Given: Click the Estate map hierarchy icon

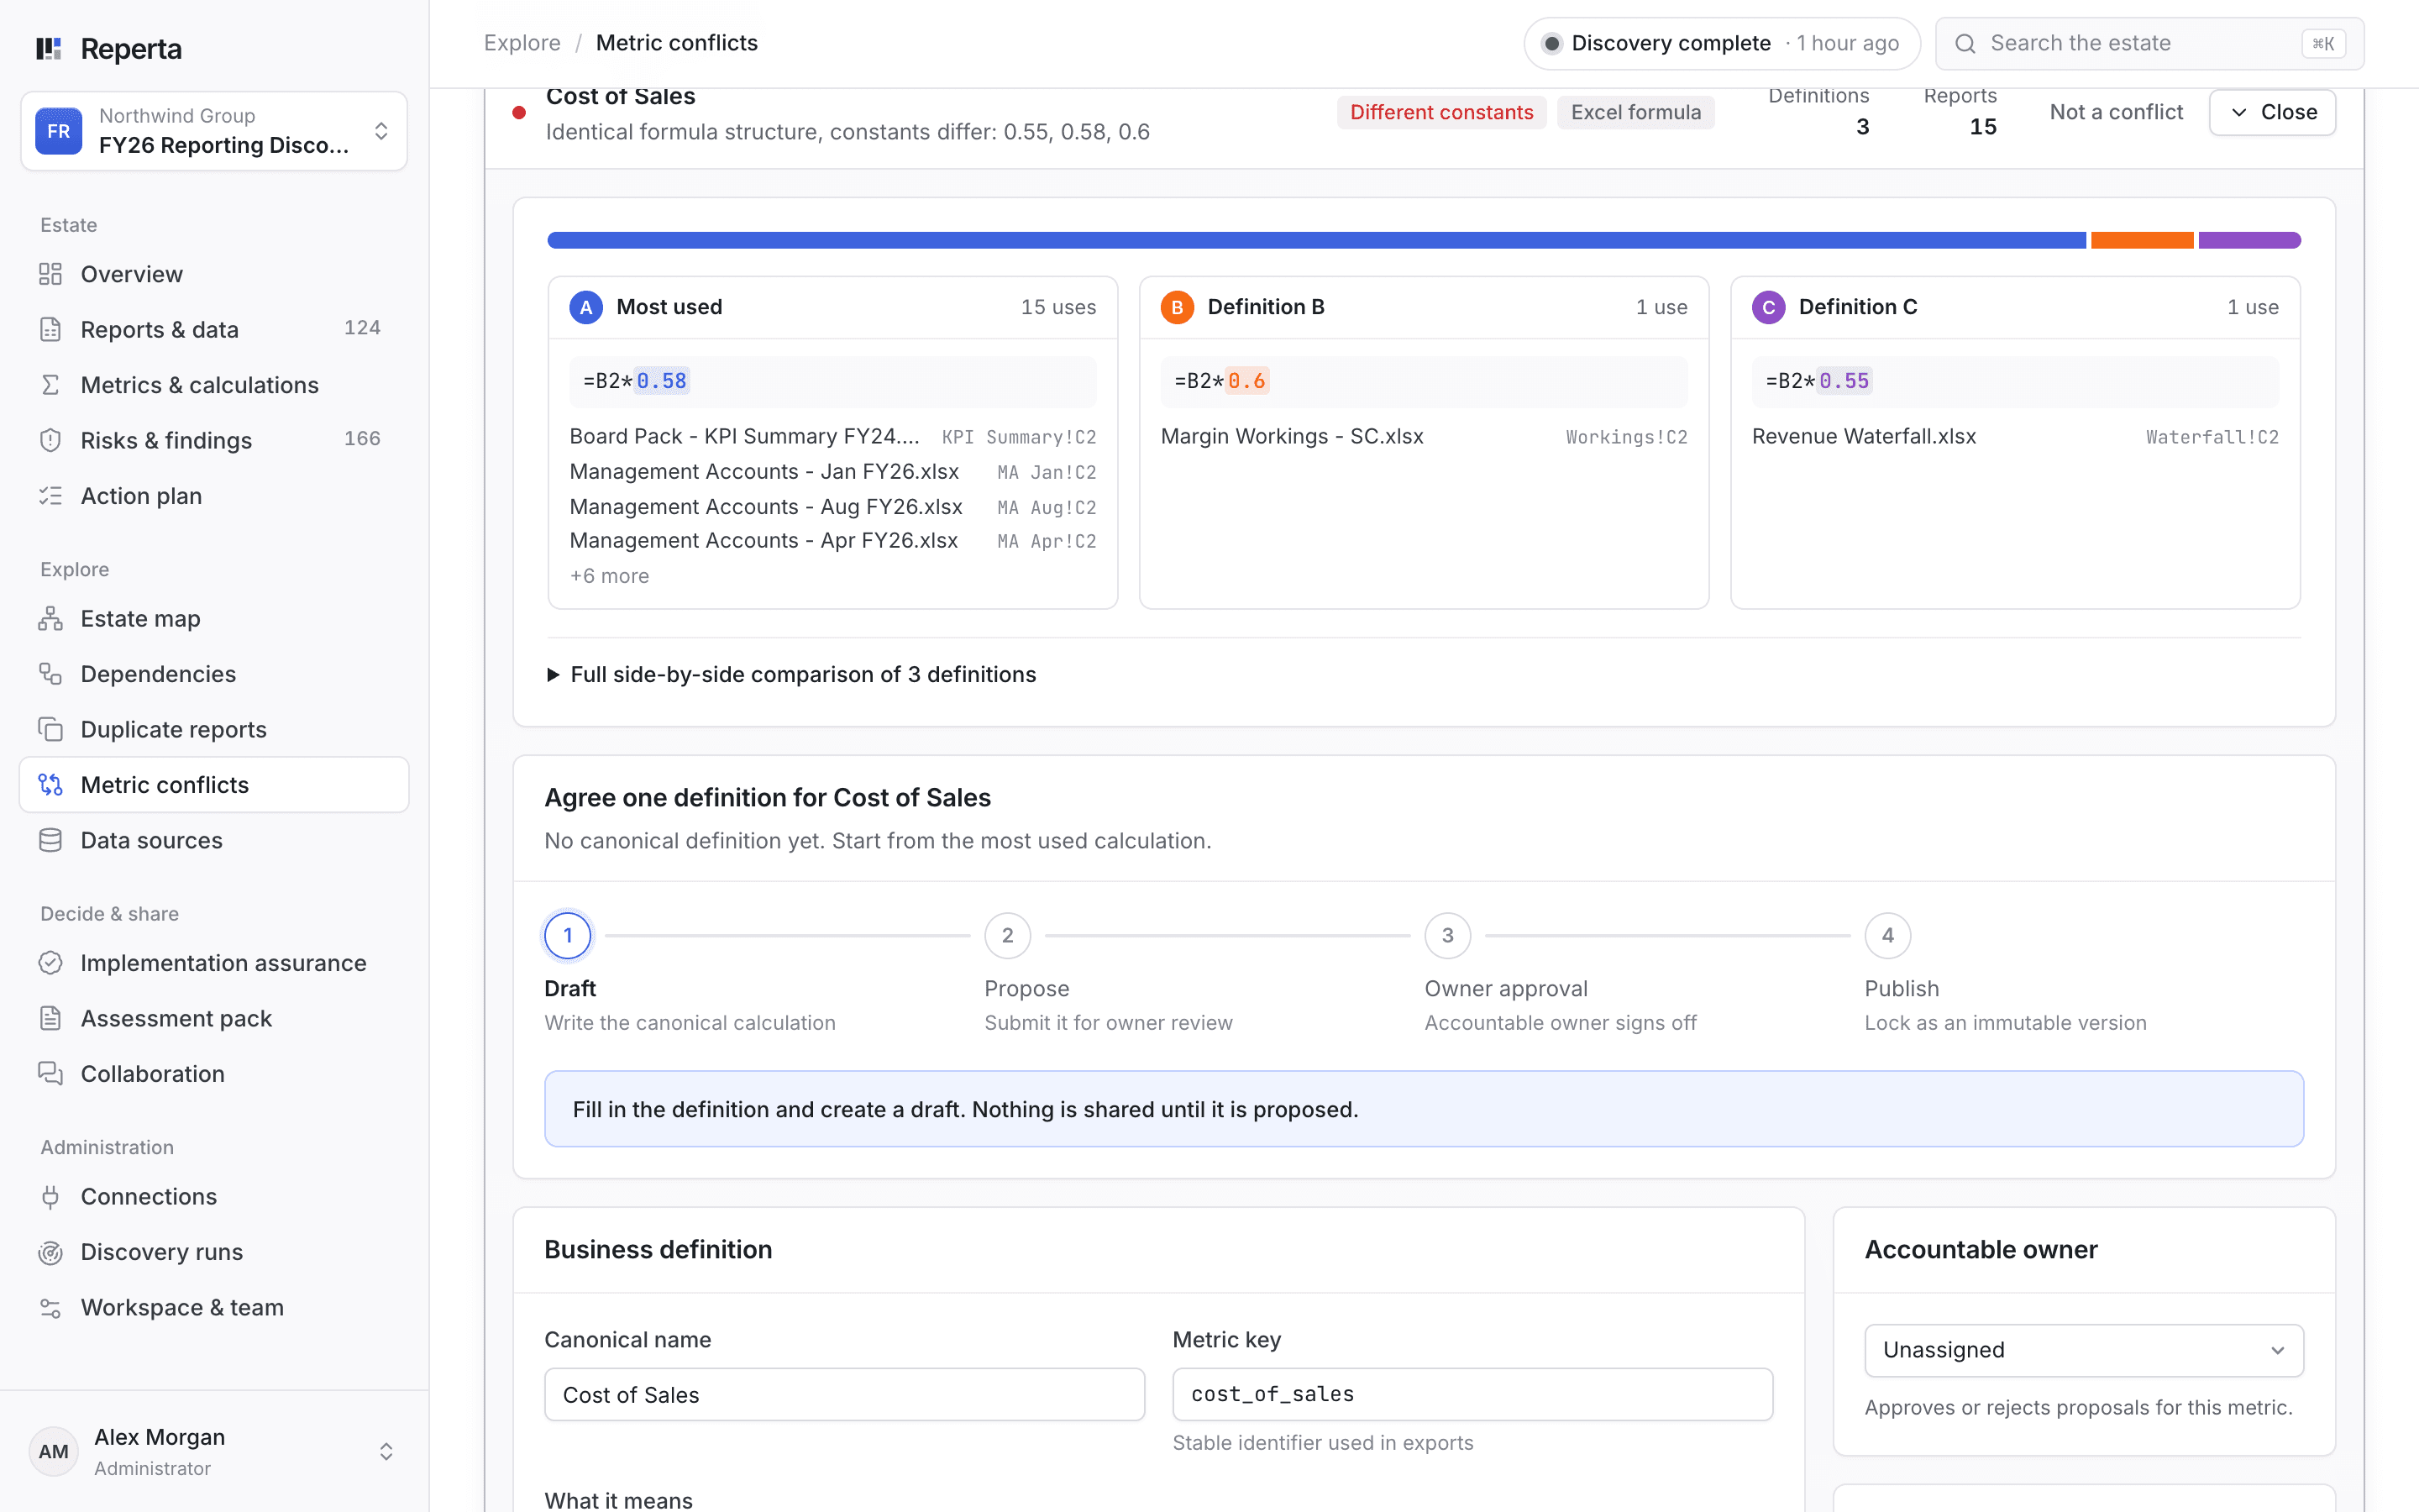Looking at the screenshot, I should [x=50, y=619].
